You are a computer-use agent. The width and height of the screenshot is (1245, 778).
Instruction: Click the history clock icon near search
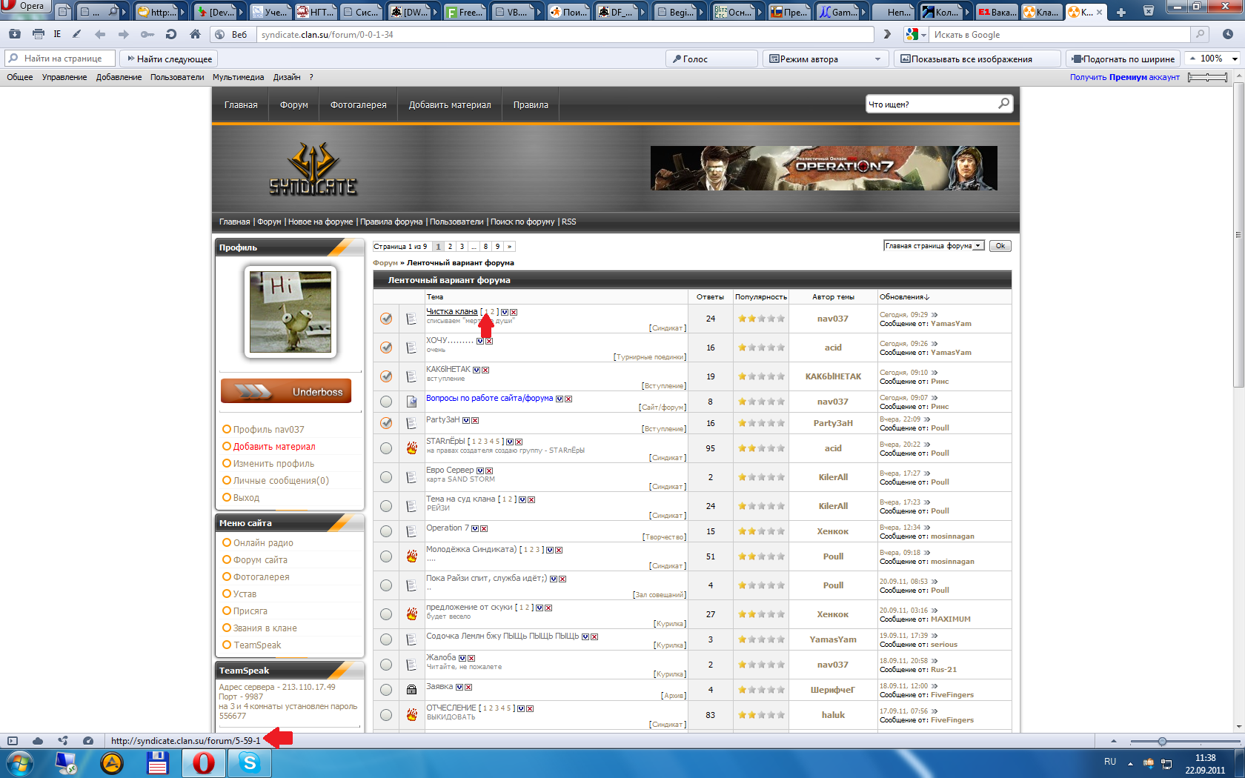coord(1228,34)
